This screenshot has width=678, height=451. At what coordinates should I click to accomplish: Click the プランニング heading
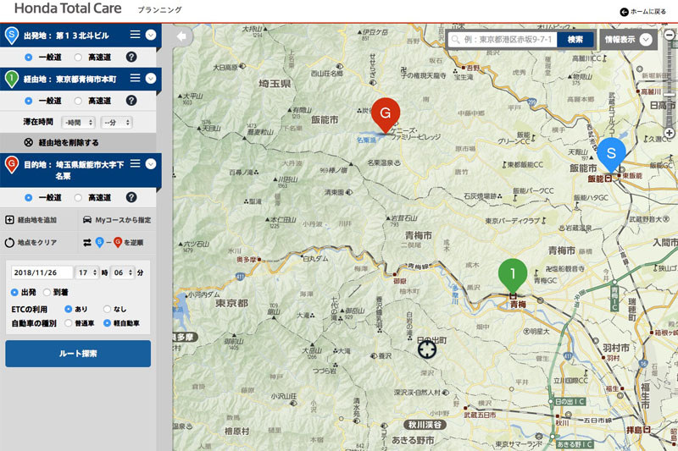click(x=159, y=9)
